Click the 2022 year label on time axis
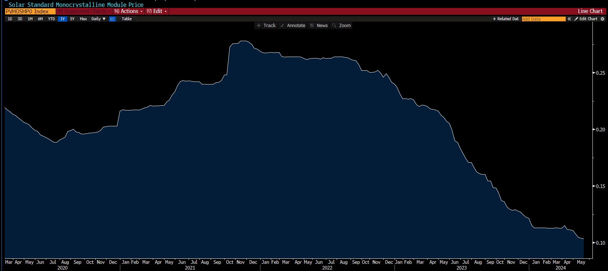This screenshot has height=271, width=608. 327,268
